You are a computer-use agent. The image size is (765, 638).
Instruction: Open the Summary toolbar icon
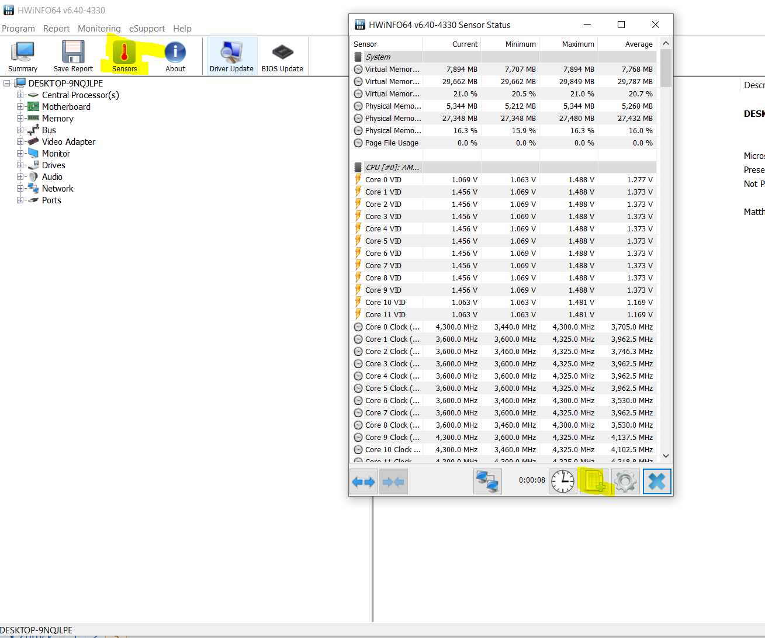coord(23,57)
